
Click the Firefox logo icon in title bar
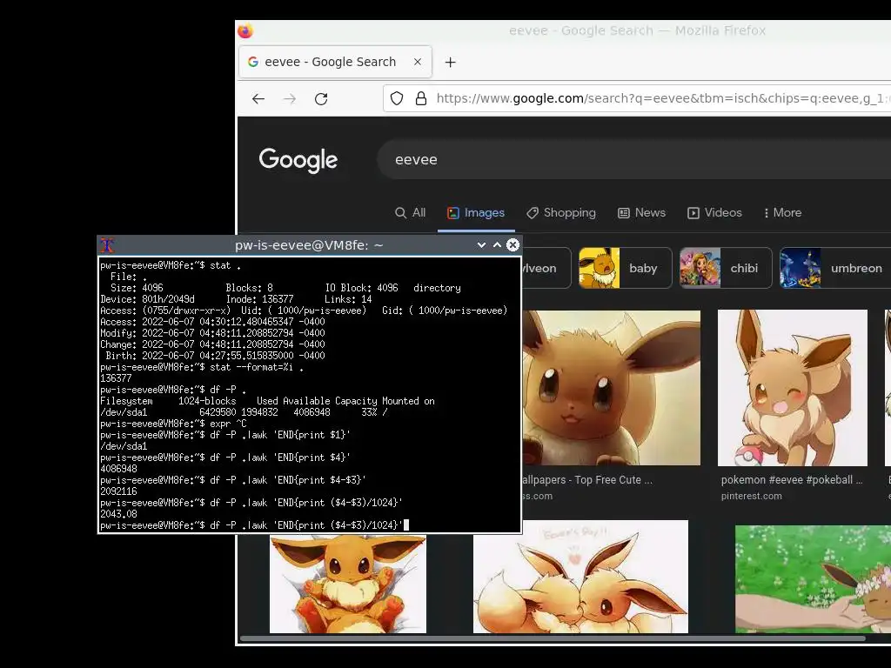(245, 30)
